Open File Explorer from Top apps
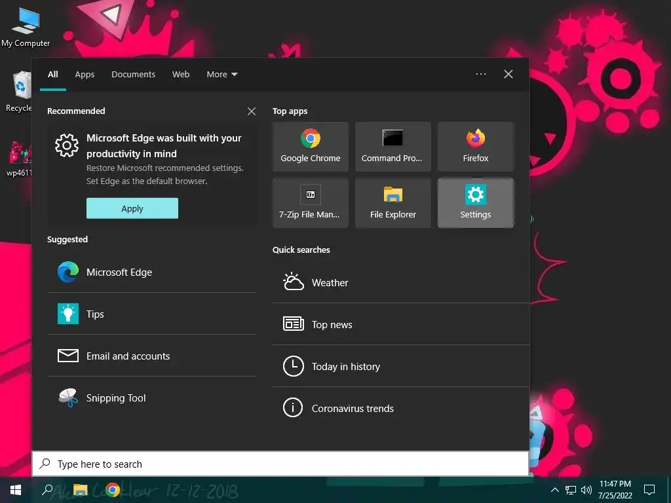The height and width of the screenshot is (503, 671). click(393, 203)
